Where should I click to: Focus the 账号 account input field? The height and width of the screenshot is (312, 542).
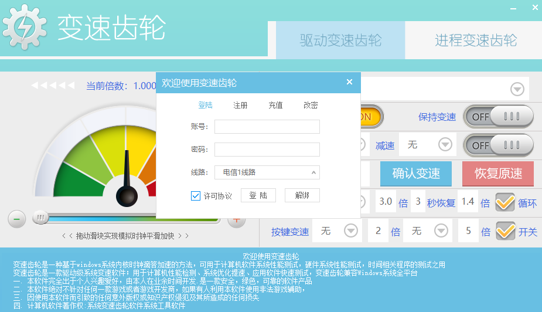coord(267,127)
